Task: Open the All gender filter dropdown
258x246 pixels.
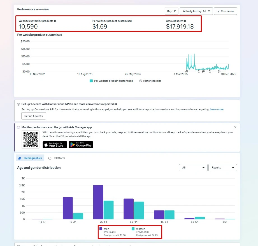Action: click(193, 168)
